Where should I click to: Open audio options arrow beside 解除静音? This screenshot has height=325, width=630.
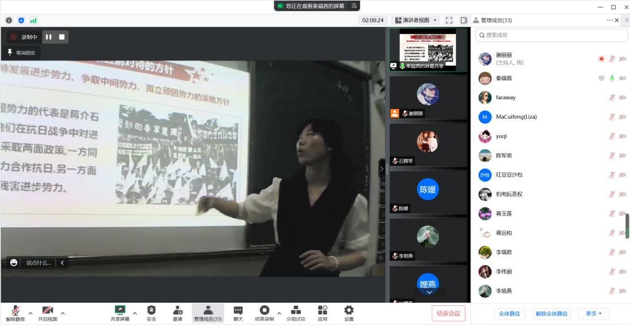tap(31, 313)
